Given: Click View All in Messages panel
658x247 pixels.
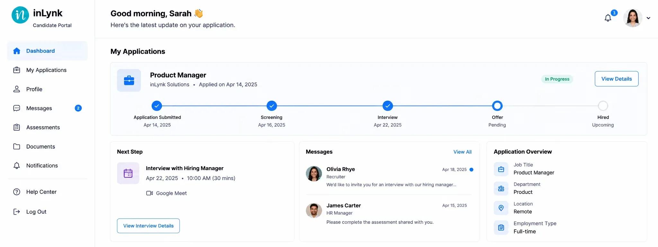Looking at the screenshot, I should coord(462,152).
